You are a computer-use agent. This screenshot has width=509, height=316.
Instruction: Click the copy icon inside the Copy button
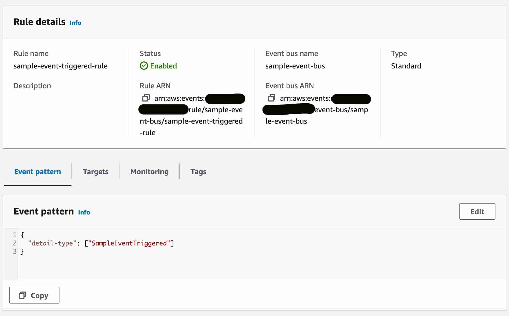click(x=23, y=295)
